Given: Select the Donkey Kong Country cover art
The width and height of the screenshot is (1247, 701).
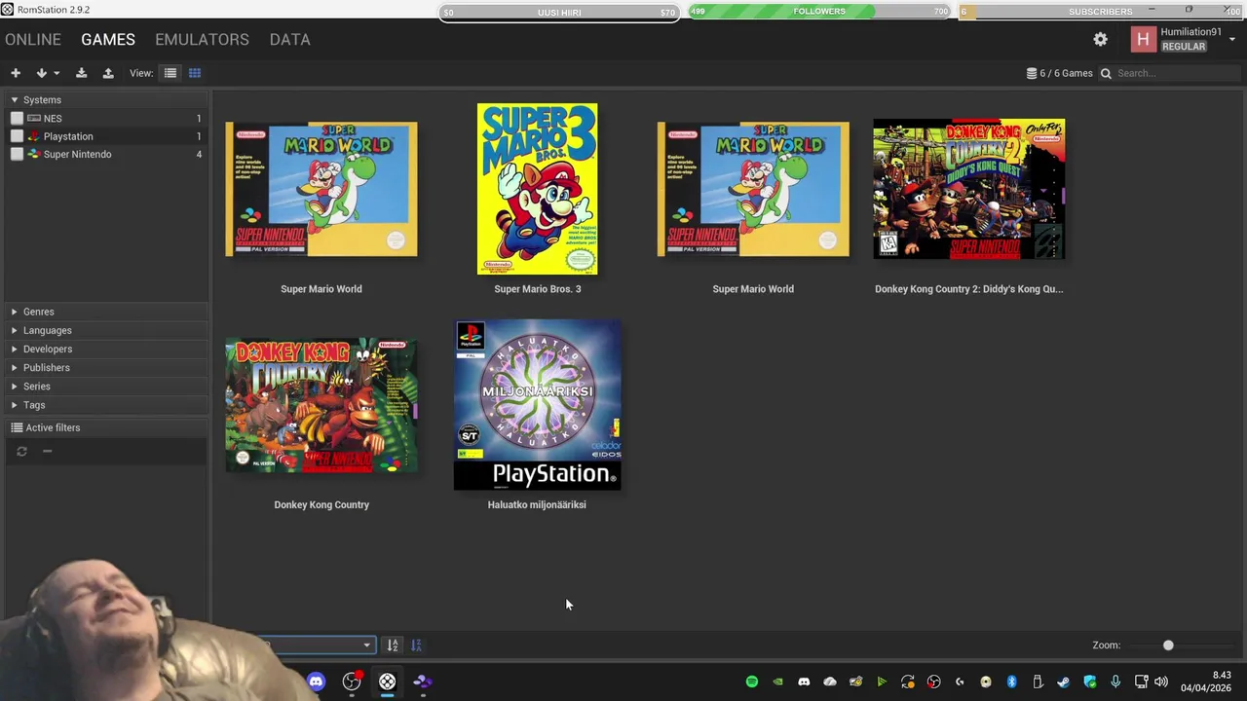Looking at the screenshot, I should (321, 405).
